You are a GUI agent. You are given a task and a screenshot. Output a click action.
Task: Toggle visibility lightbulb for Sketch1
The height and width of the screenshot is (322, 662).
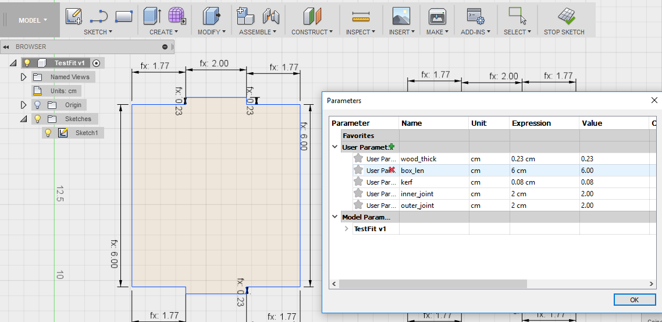click(x=48, y=133)
